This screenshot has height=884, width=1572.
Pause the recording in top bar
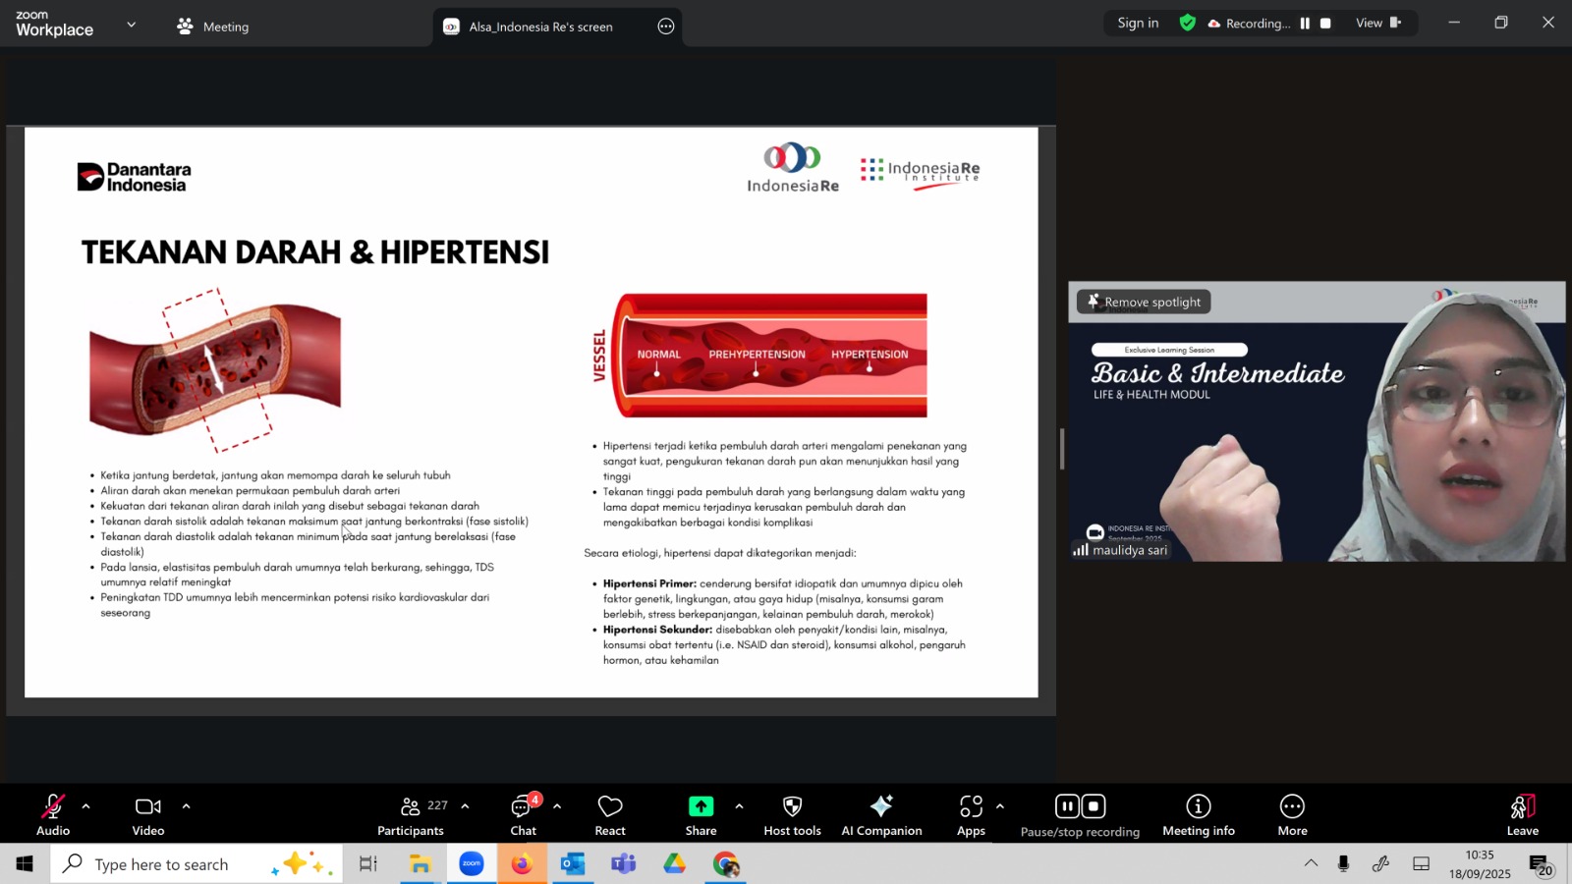[1305, 24]
